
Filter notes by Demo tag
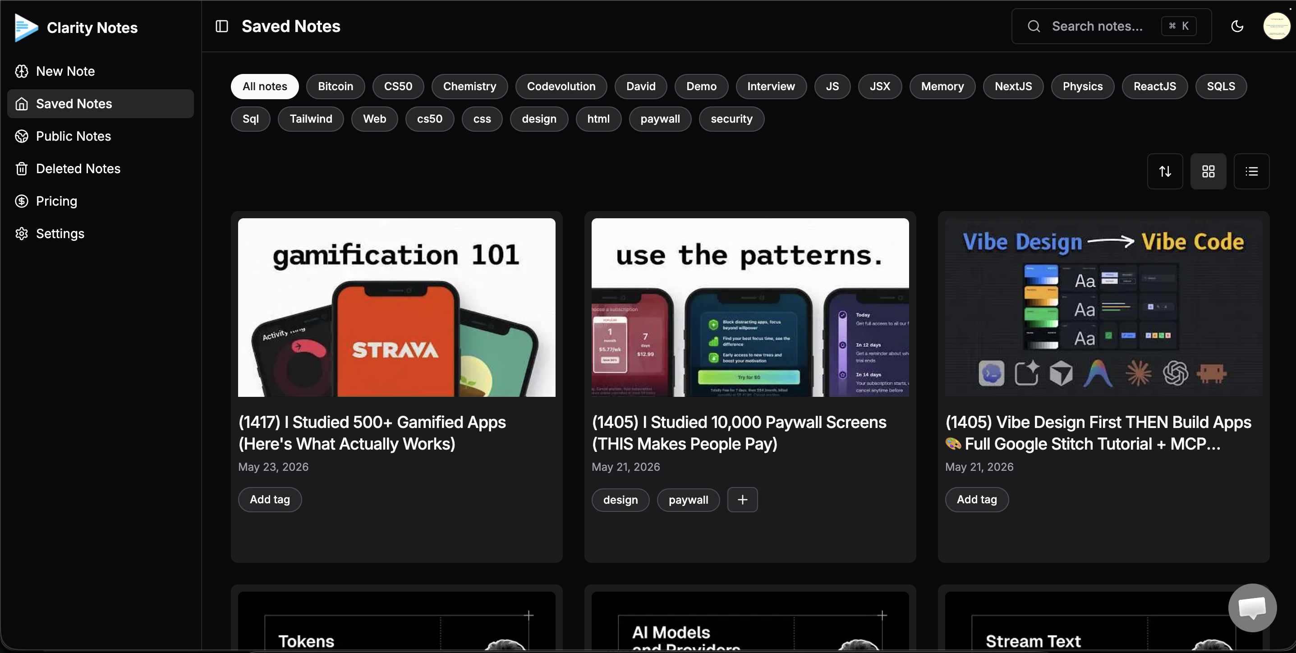point(701,87)
